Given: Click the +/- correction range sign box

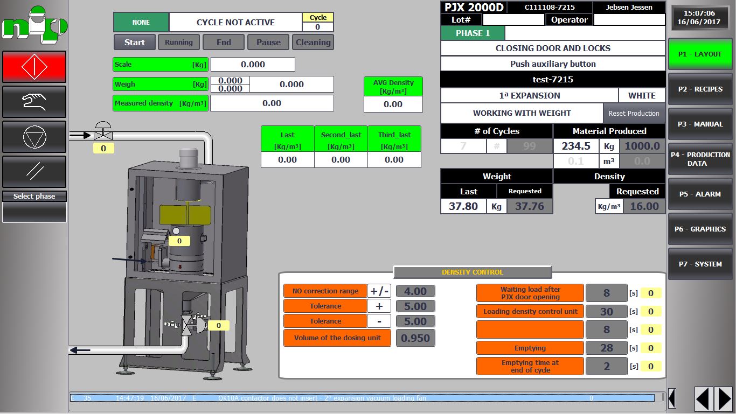Looking at the screenshot, I should 379,291.
